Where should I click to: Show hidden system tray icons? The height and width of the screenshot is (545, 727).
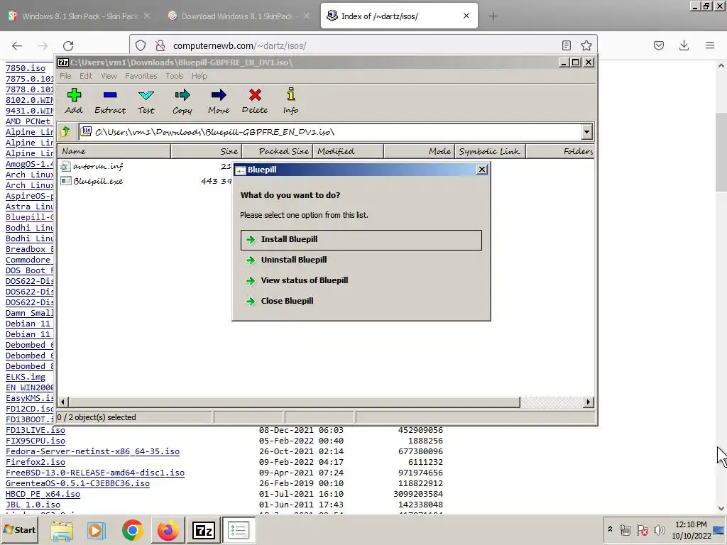pyautogui.click(x=610, y=529)
